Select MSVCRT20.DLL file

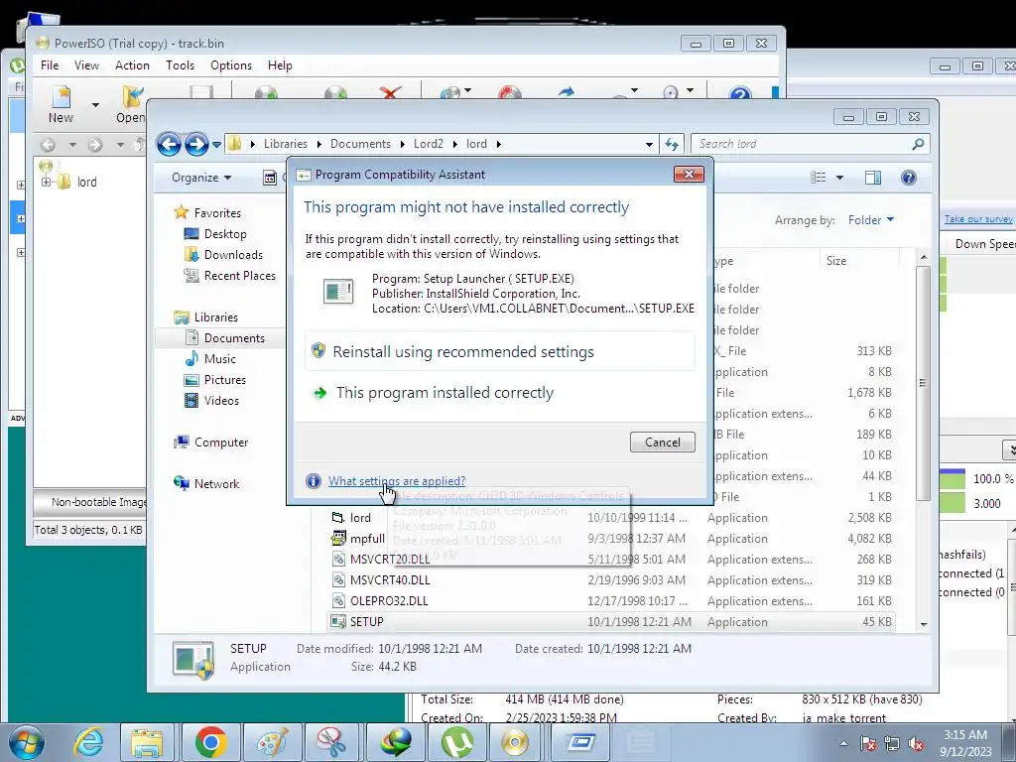(x=389, y=560)
